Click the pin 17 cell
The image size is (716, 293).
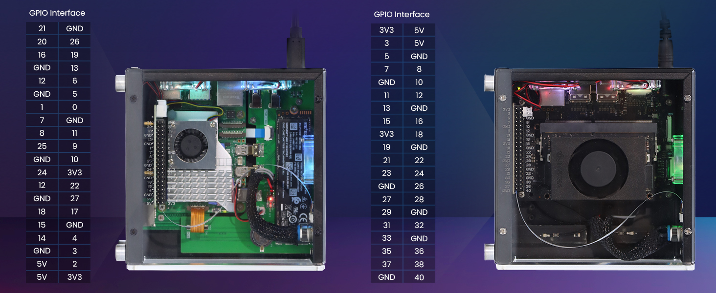coord(74,211)
